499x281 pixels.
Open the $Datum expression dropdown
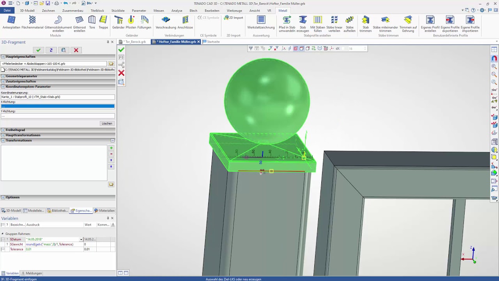pyautogui.click(x=81, y=239)
